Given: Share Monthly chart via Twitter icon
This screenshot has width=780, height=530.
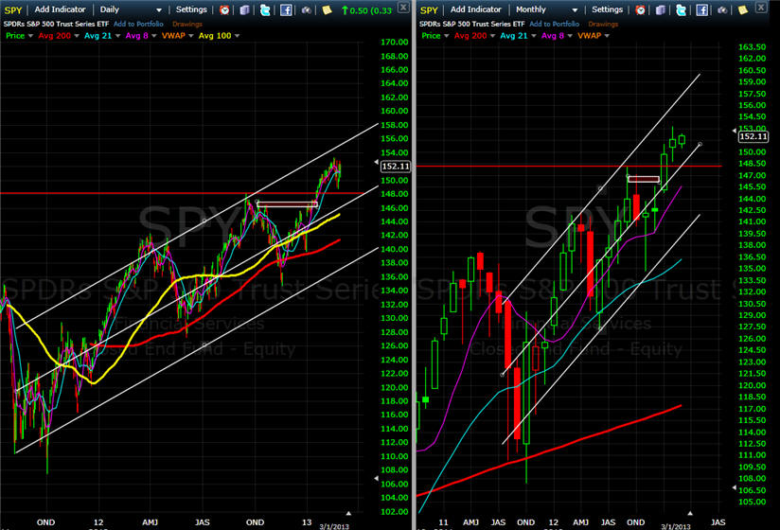Looking at the screenshot, I should click(x=681, y=10).
